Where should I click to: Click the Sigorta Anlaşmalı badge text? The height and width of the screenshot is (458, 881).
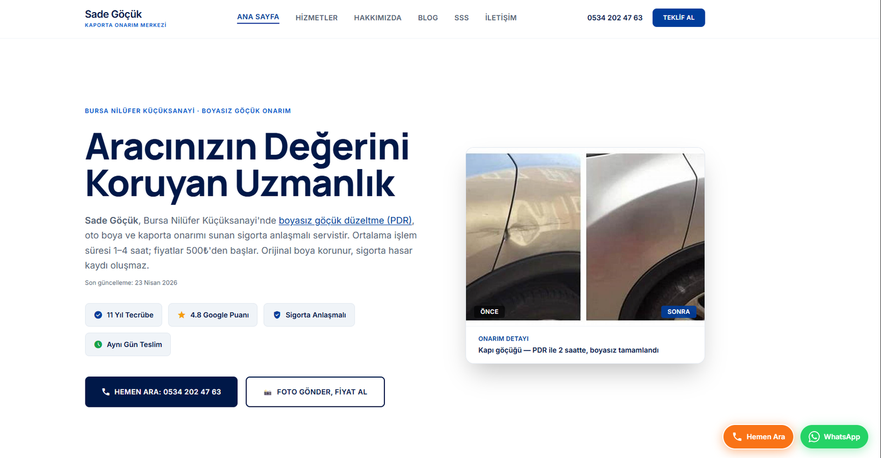click(x=316, y=315)
